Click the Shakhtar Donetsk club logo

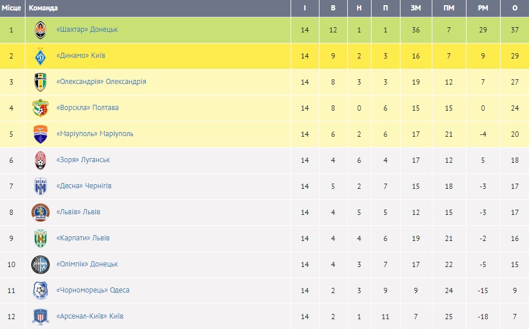40,30
